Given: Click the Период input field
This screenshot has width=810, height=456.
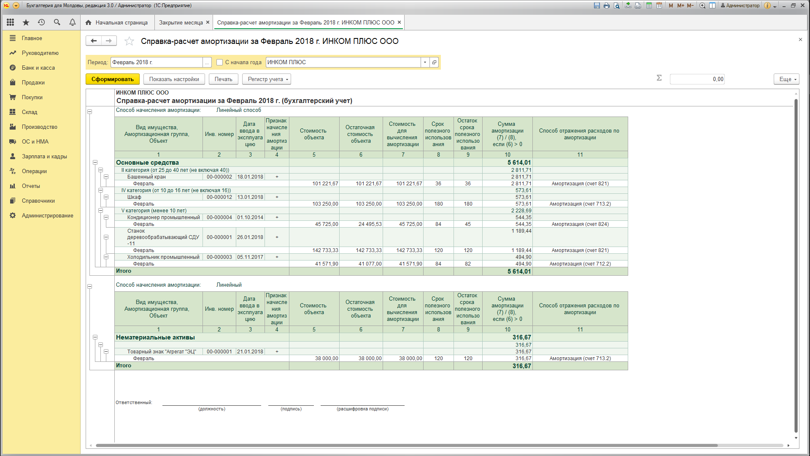Looking at the screenshot, I should pyautogui.click(x=157, y=62).
